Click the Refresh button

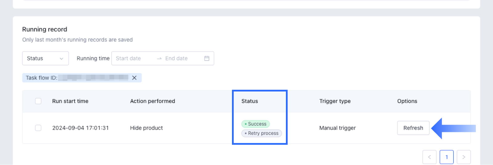coord(413,128)
